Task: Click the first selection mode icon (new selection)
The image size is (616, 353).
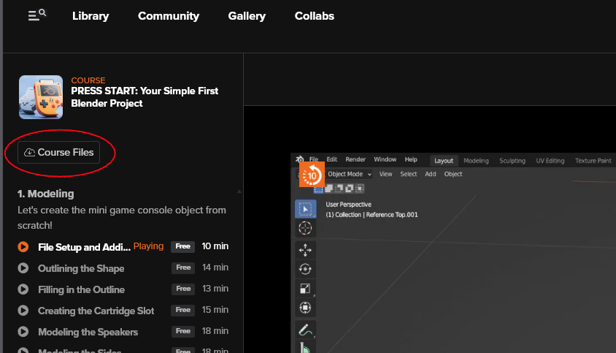Action: tap(318, 189)
